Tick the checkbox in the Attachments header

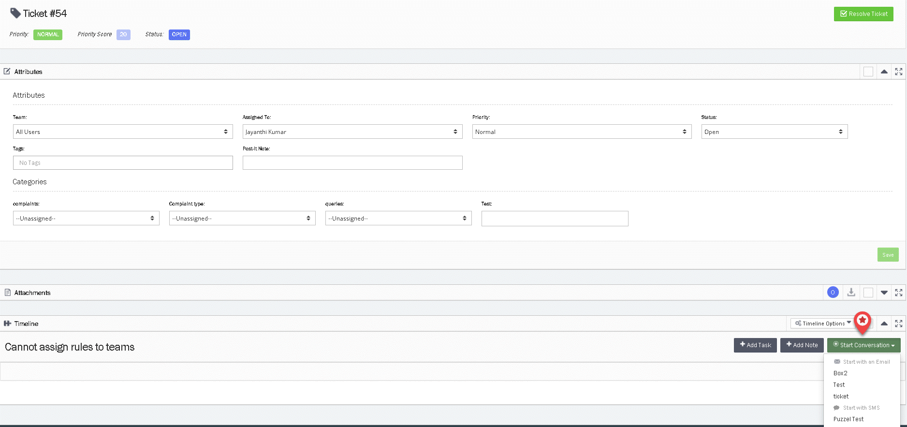tap(868, 293)
